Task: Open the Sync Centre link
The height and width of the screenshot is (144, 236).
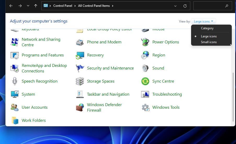Action: pos(163,81)
